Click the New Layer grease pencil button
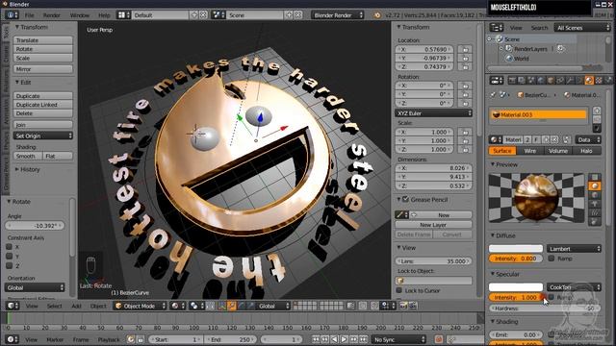The width and height of the screenshot is (616, 346). click(x=433, y=225)
